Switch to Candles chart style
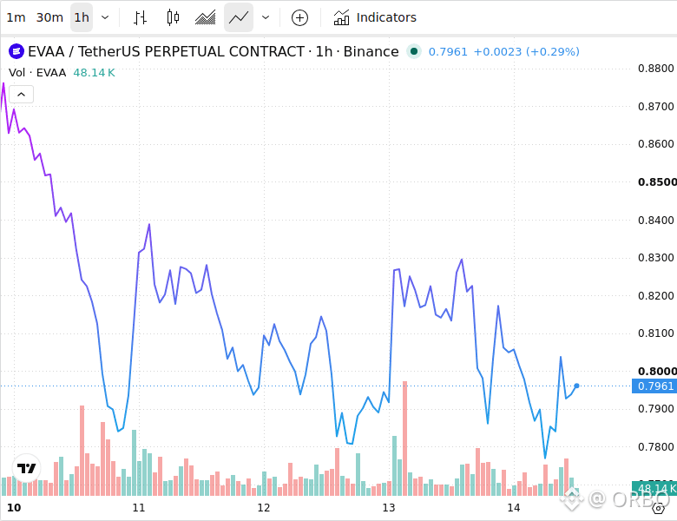677x521 pixels. pos(173,17)
